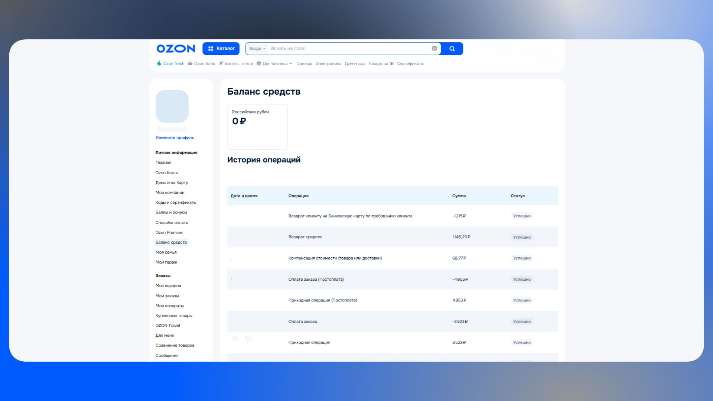713x401 pixels.
Task: Click Успешно badge in the -4953 ₽ row
Action: 522,279
